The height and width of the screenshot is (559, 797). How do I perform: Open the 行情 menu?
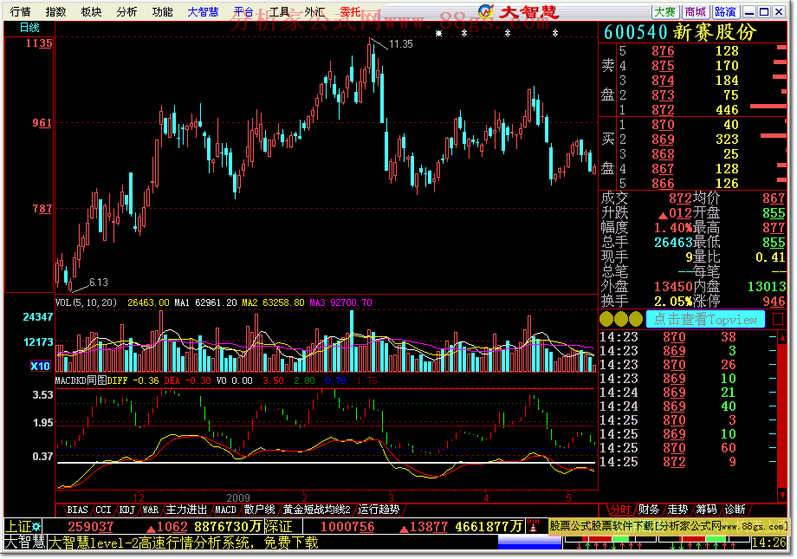click(20, 11)
